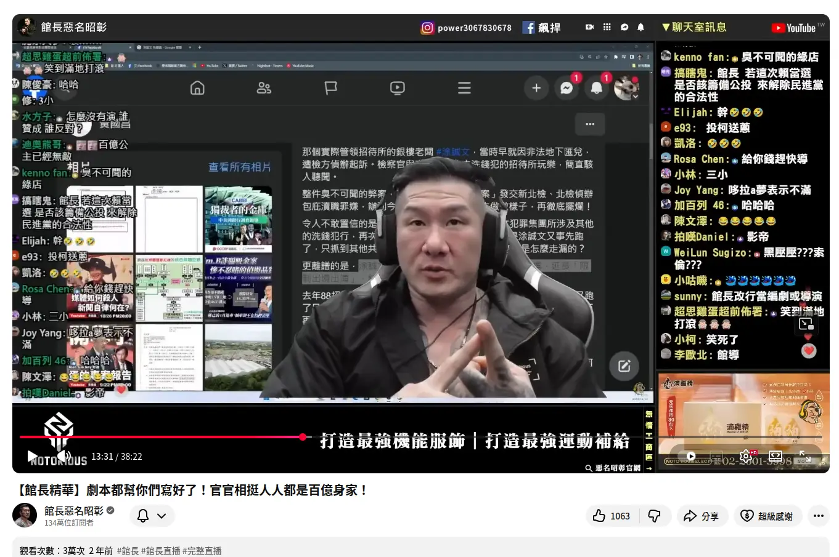Open more actions three-dot menu
The height and width of the screenshot is (557, 839).
point(818,516)
